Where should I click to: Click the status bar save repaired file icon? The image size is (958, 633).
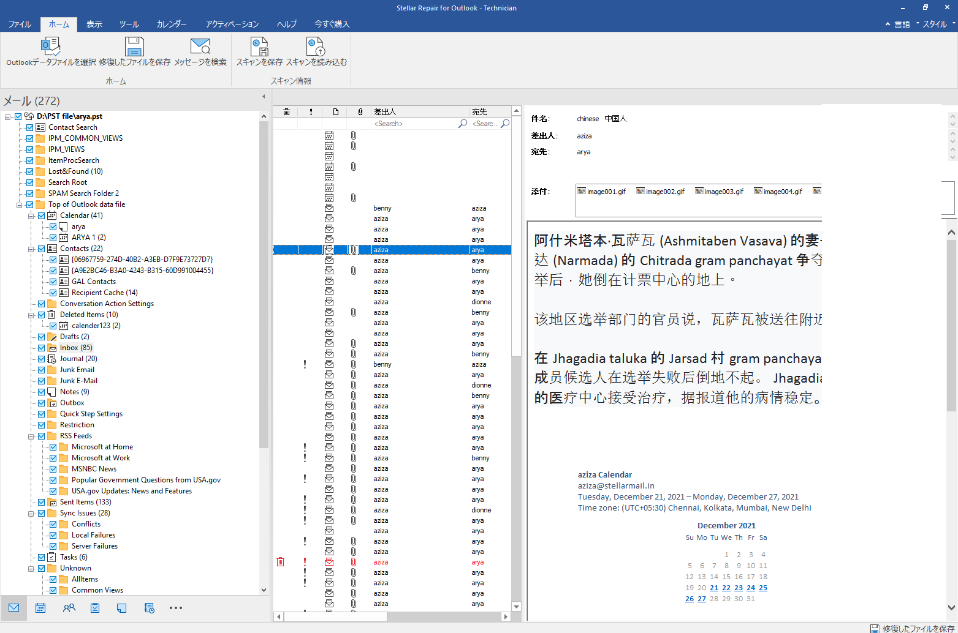(875, 628)
